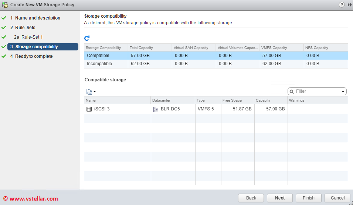Click the export list icon above Name column
353x205 pixels.
[89, 92]
